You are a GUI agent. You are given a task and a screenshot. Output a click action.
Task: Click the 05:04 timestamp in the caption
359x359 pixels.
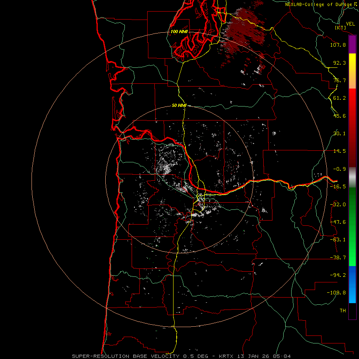point(282,356)
